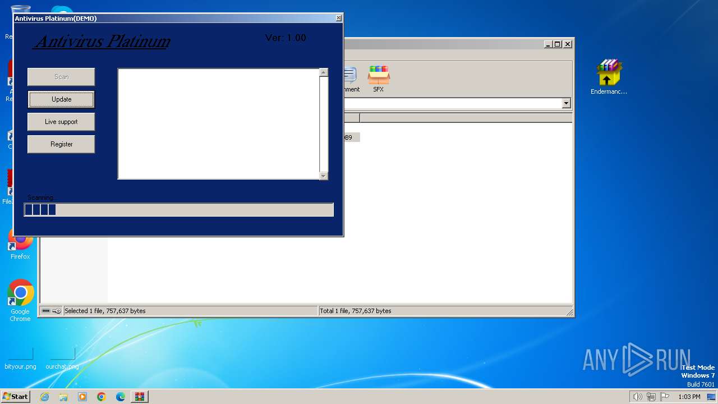Switch to the WinRAR taskbar button
Image resolution: width=718 pixels, height=404 pixels.
point(140,397)
